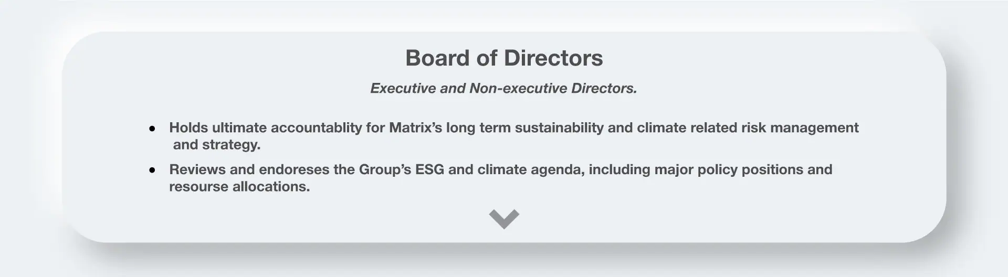Click "risk management" at end of first bullet

click(800, 127)
